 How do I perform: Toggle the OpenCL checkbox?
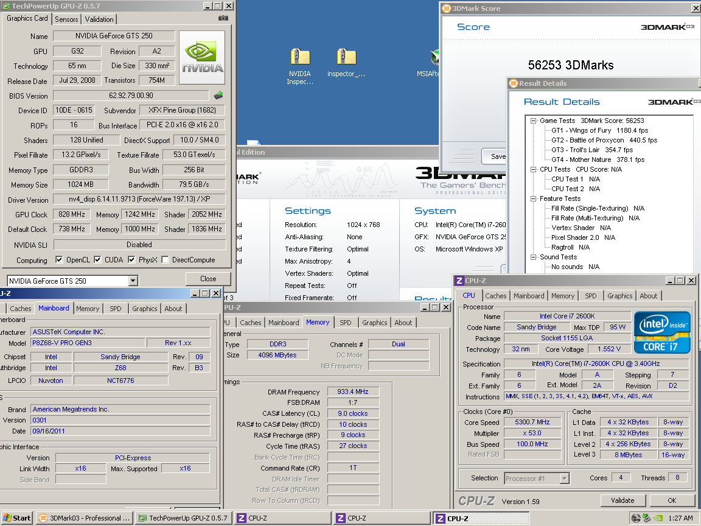59,259
